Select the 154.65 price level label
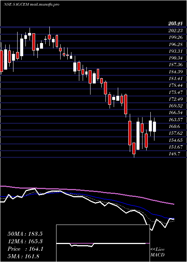187x262 pixels. [x=175, y=140]
